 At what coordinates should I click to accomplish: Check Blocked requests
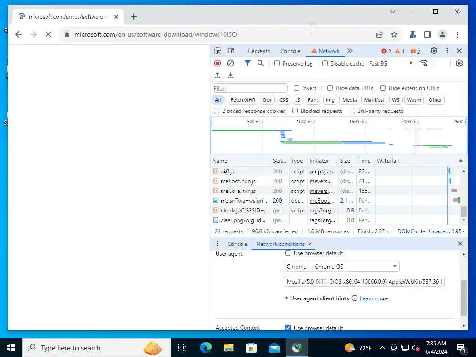coord(295,111)
